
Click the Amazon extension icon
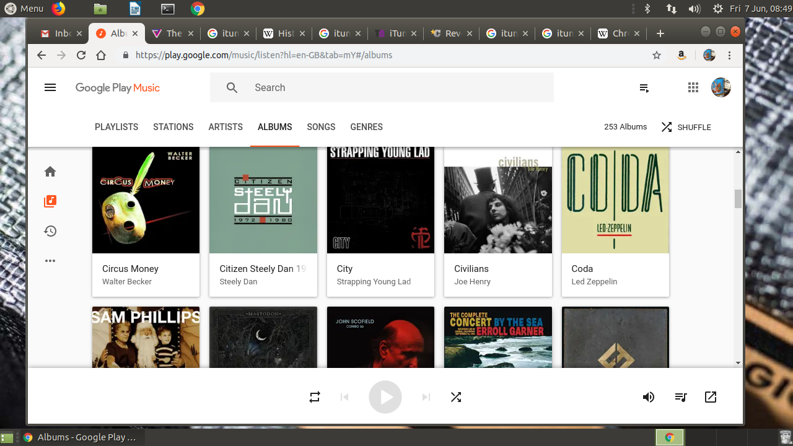point(681,55)
